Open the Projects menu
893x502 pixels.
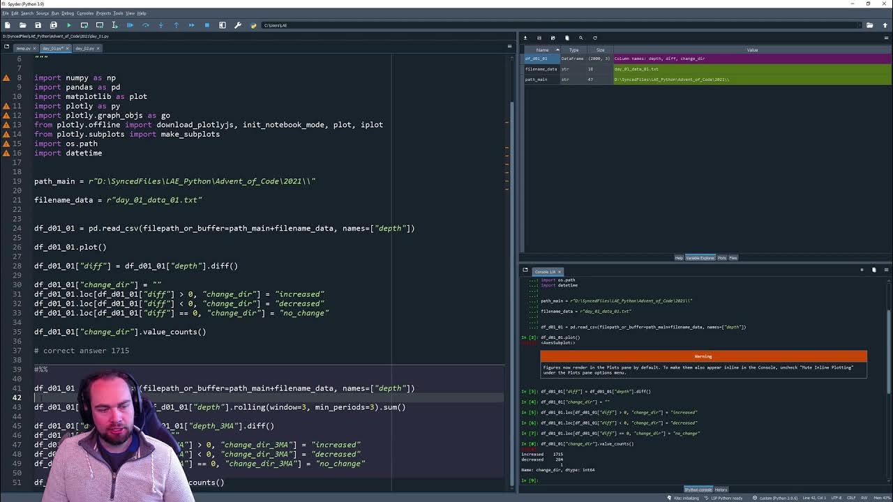[x=103, y=13]
